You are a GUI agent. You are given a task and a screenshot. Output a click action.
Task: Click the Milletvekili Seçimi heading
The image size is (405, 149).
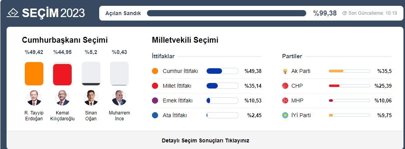pos(185,40)
